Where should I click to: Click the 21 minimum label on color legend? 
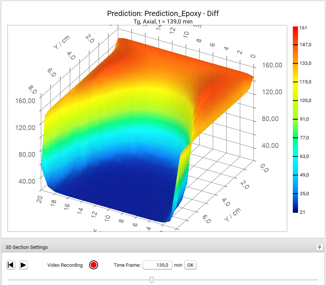(302, 212)
